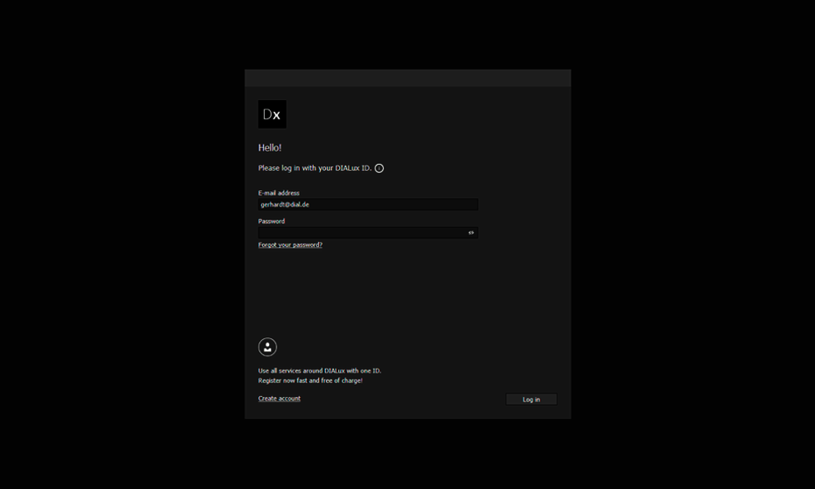
Task: Click the black background outside the login dialog
Action: tap(123, 245)
